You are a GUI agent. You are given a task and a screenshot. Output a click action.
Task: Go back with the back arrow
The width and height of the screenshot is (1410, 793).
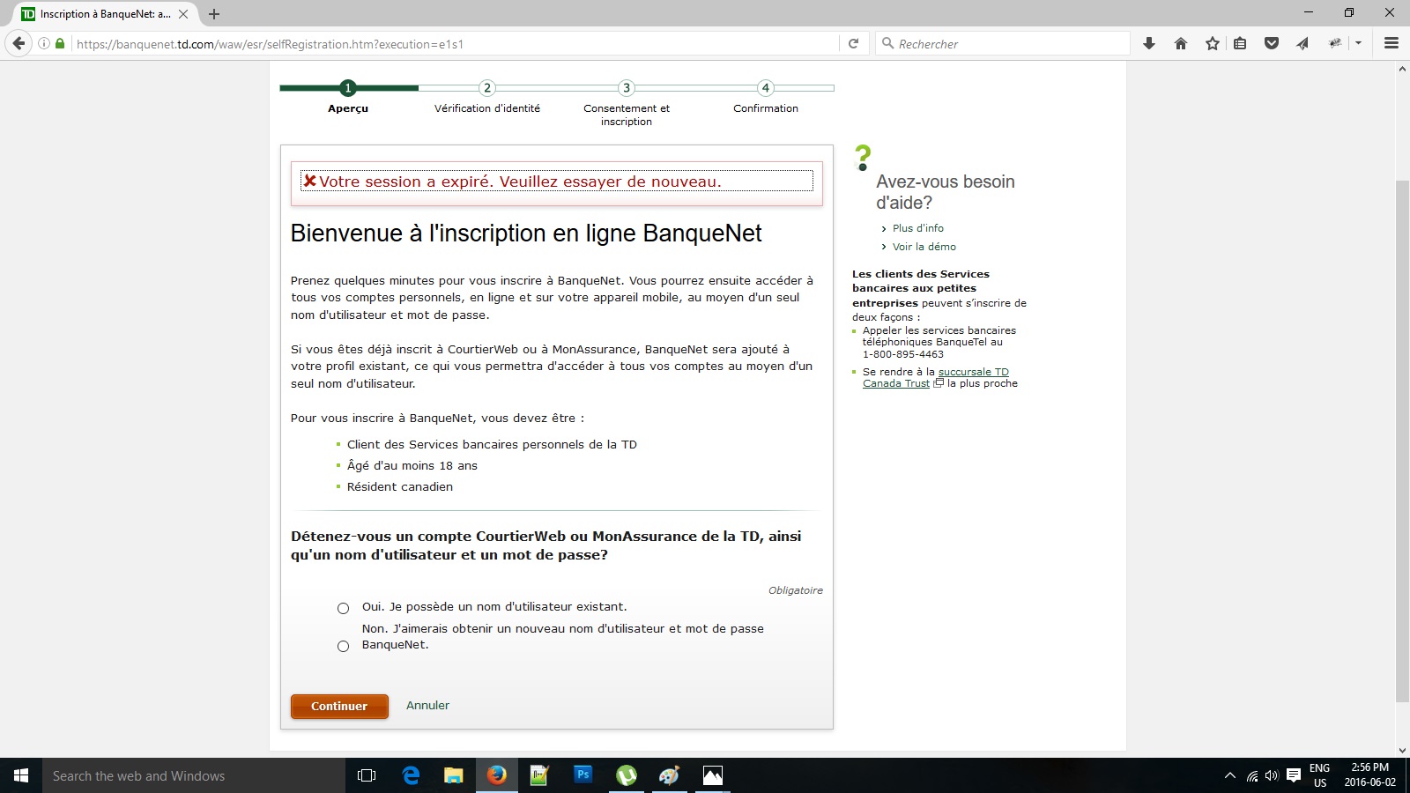(19, 43)
